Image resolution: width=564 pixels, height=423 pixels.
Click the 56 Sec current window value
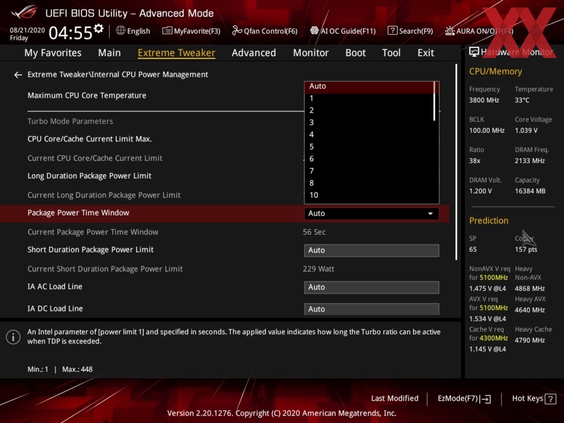coord(314,232)
